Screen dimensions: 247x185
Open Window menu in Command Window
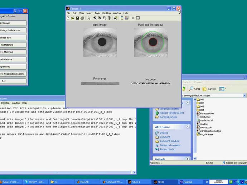click(x=16, y=103)
